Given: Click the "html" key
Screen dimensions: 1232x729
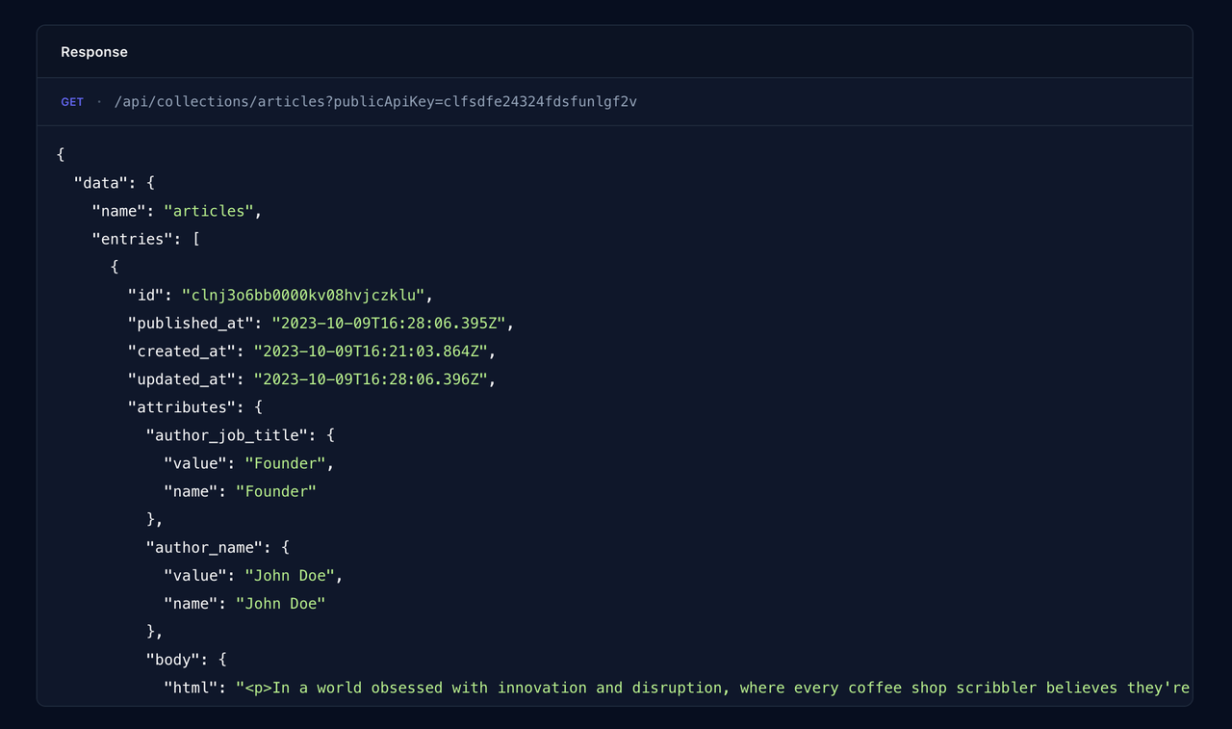Looking at the screenshot, I should (x=191, y=688).
